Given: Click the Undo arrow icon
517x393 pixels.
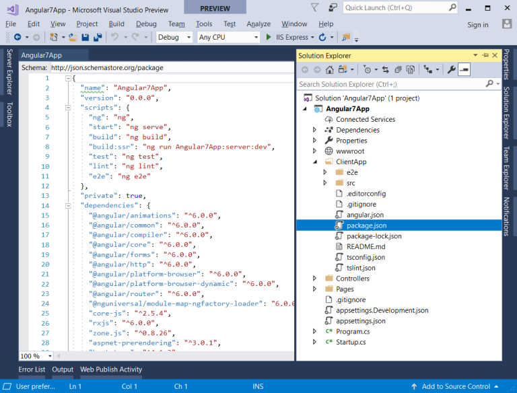Looking at the screenshot, I should [114, 37].
